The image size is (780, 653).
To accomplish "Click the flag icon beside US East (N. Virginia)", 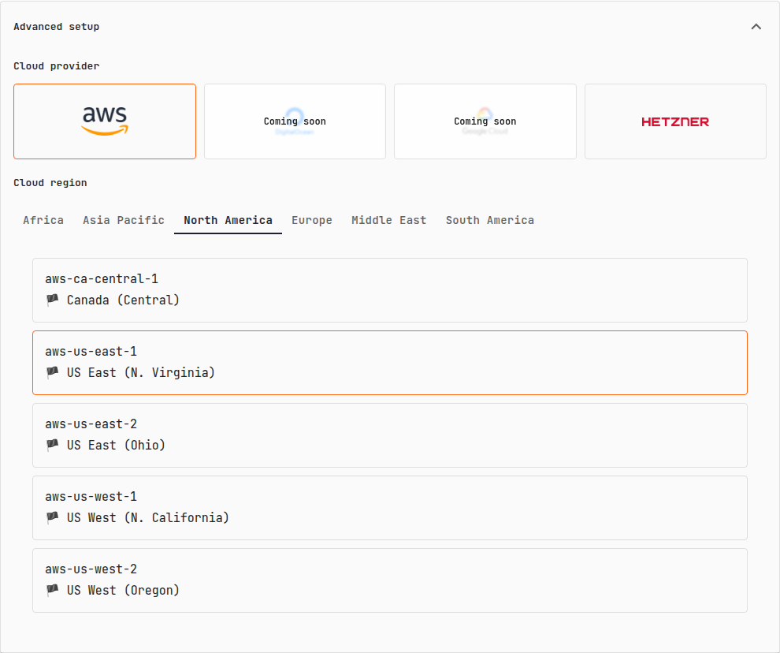I will [52, 372].
